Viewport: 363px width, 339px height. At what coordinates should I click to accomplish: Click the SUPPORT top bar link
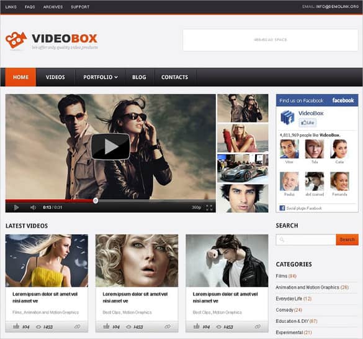80,7
